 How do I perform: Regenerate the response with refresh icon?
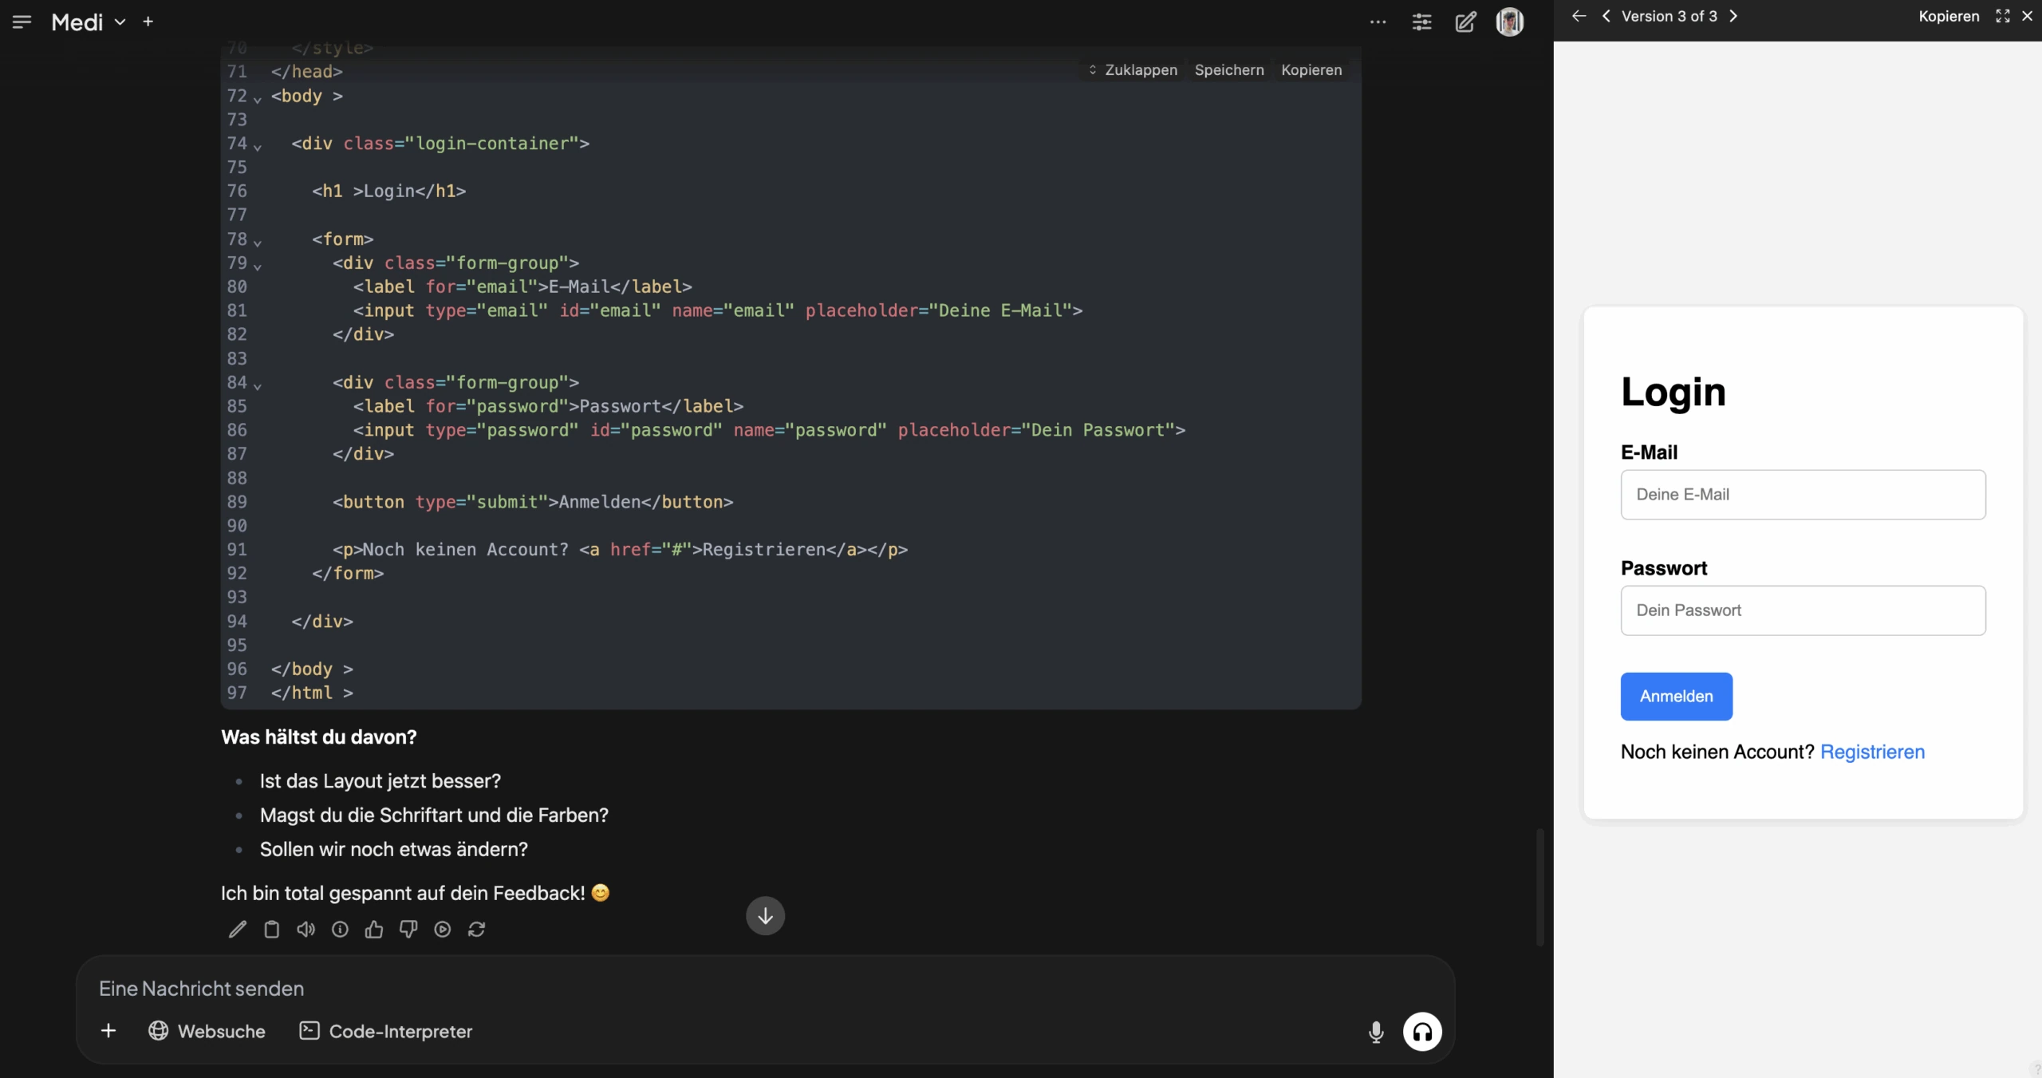477,930
